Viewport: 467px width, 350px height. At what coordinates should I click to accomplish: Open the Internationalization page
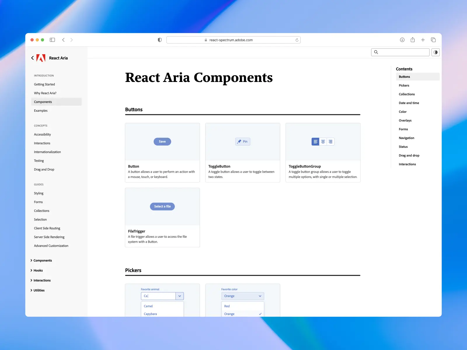coord(47,152)
